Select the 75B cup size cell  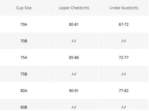click(24, 74)
